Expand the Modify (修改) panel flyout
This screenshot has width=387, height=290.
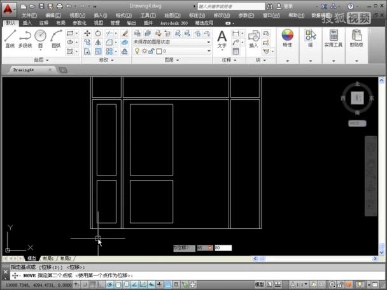pos(106,60)
